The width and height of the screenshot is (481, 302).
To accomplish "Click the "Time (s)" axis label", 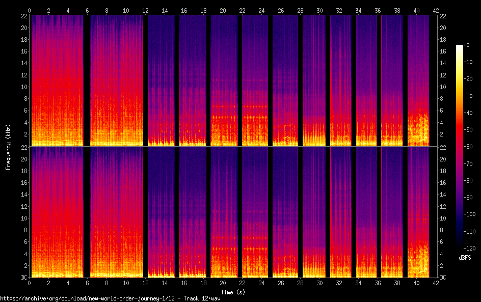I will click(232, 292).
